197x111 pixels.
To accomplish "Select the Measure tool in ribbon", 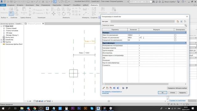I will pyautogui.click(x=85, y=9).
